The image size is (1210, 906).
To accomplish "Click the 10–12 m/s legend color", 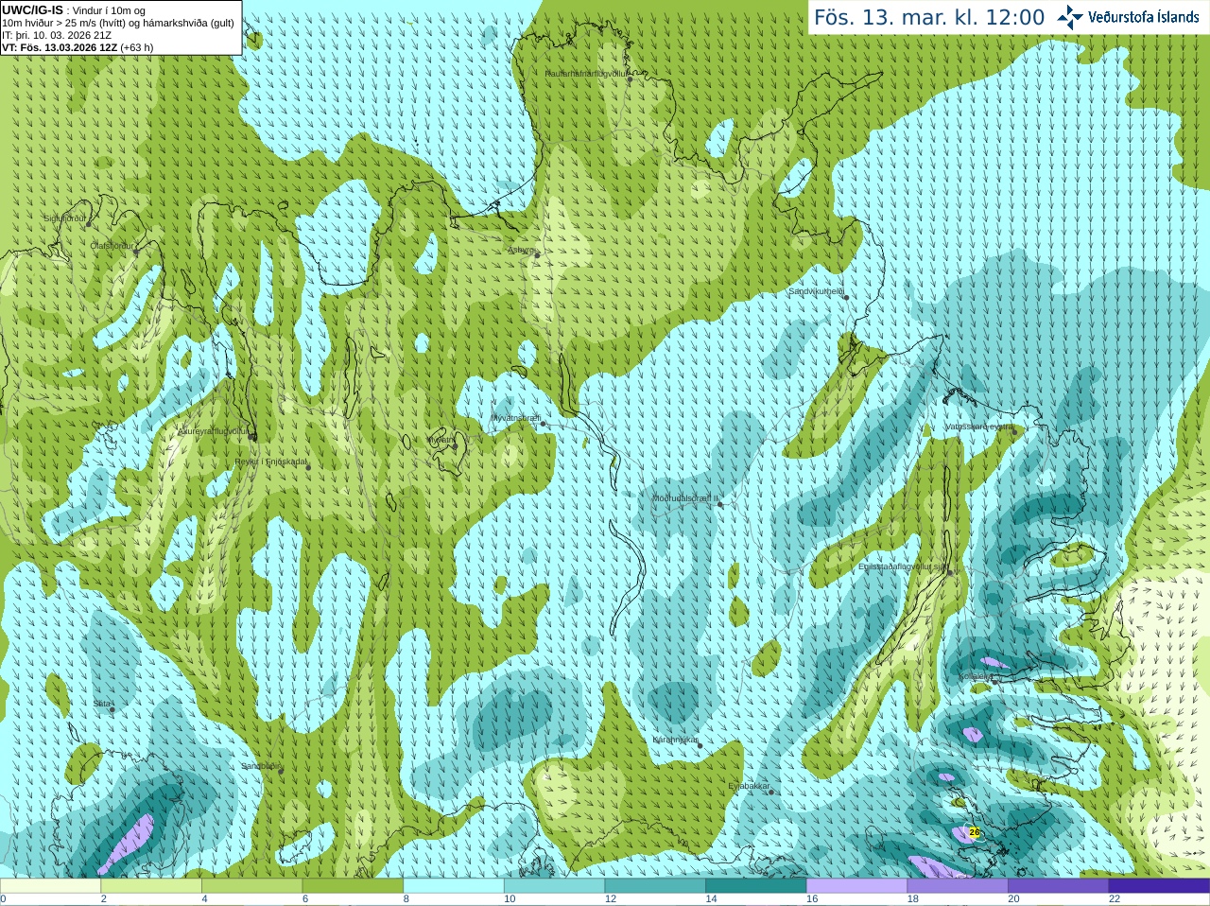I will click(554, 886).
